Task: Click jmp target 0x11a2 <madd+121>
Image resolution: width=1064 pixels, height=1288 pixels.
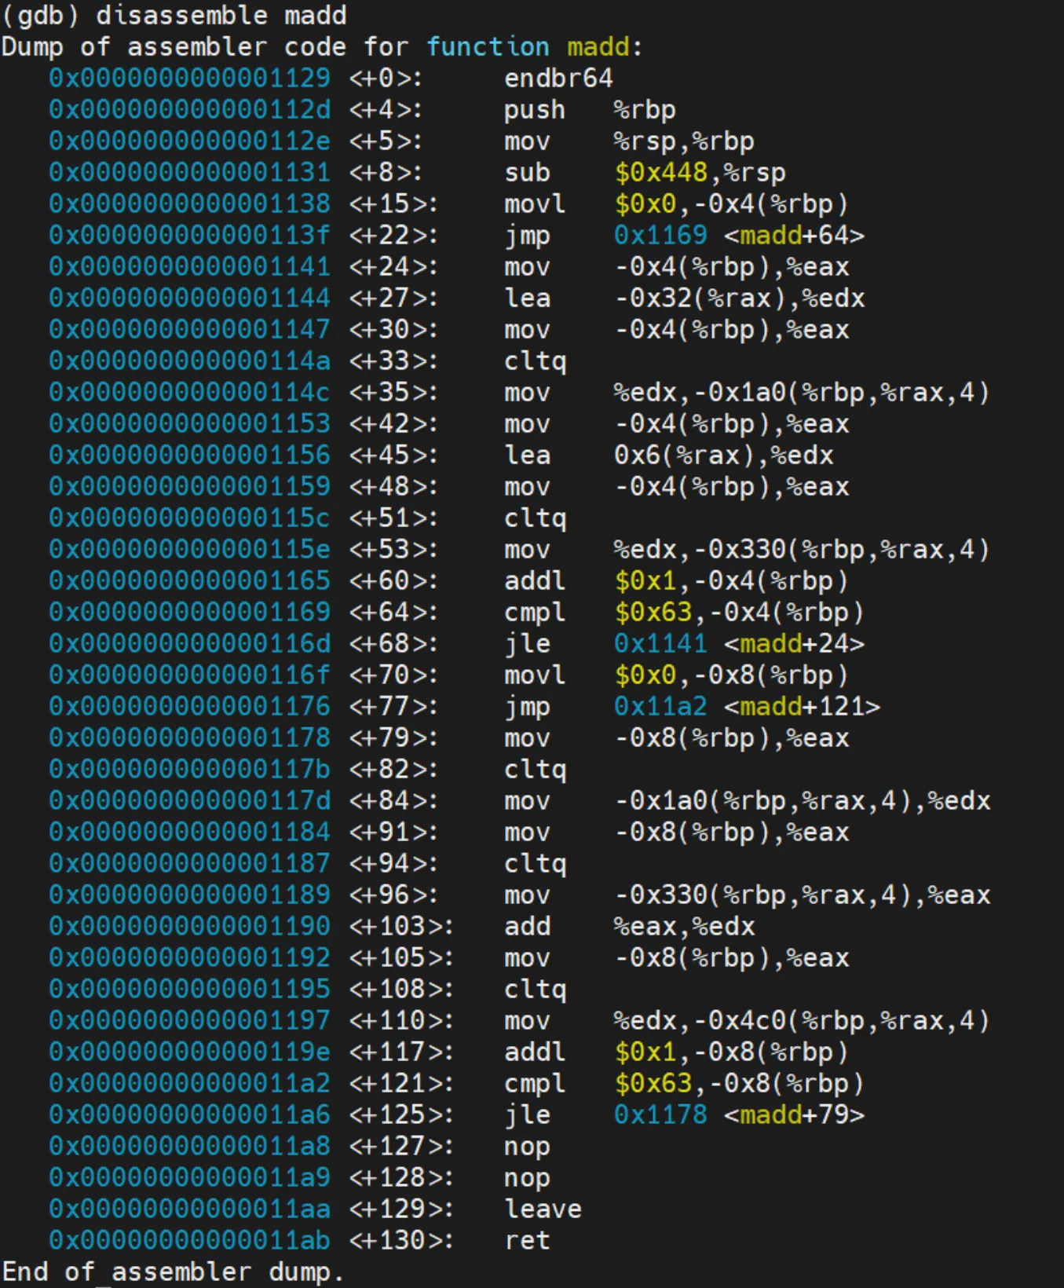Action: pos(746,706)
